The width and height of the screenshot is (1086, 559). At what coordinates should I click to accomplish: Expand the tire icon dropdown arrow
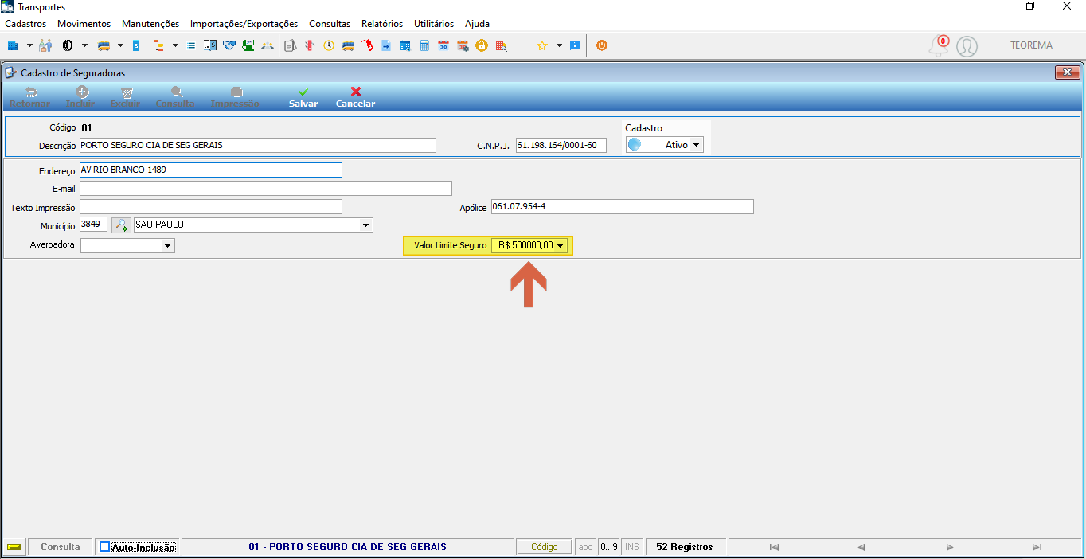[x=84, y=45]
